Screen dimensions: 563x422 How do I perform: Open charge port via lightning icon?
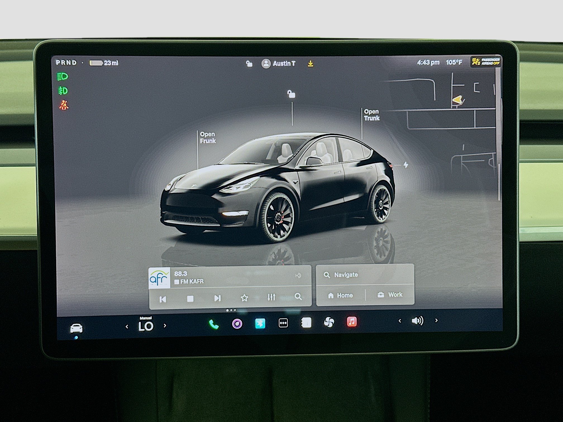(x=406, y=165)
